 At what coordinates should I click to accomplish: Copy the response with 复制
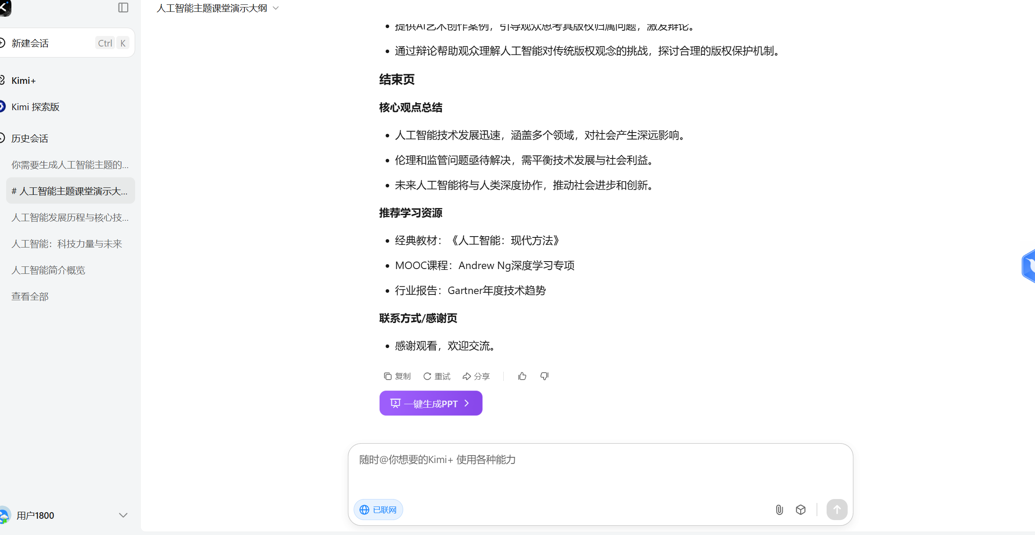(x=398, y=376)
